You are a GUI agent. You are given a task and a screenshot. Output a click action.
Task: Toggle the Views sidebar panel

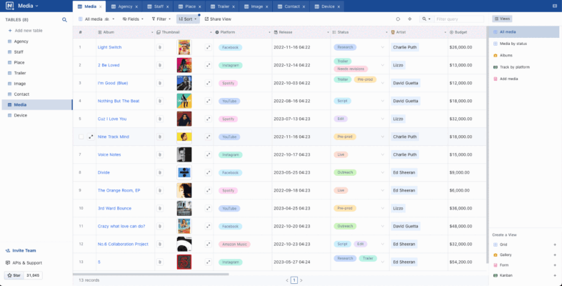coord(501,19)
